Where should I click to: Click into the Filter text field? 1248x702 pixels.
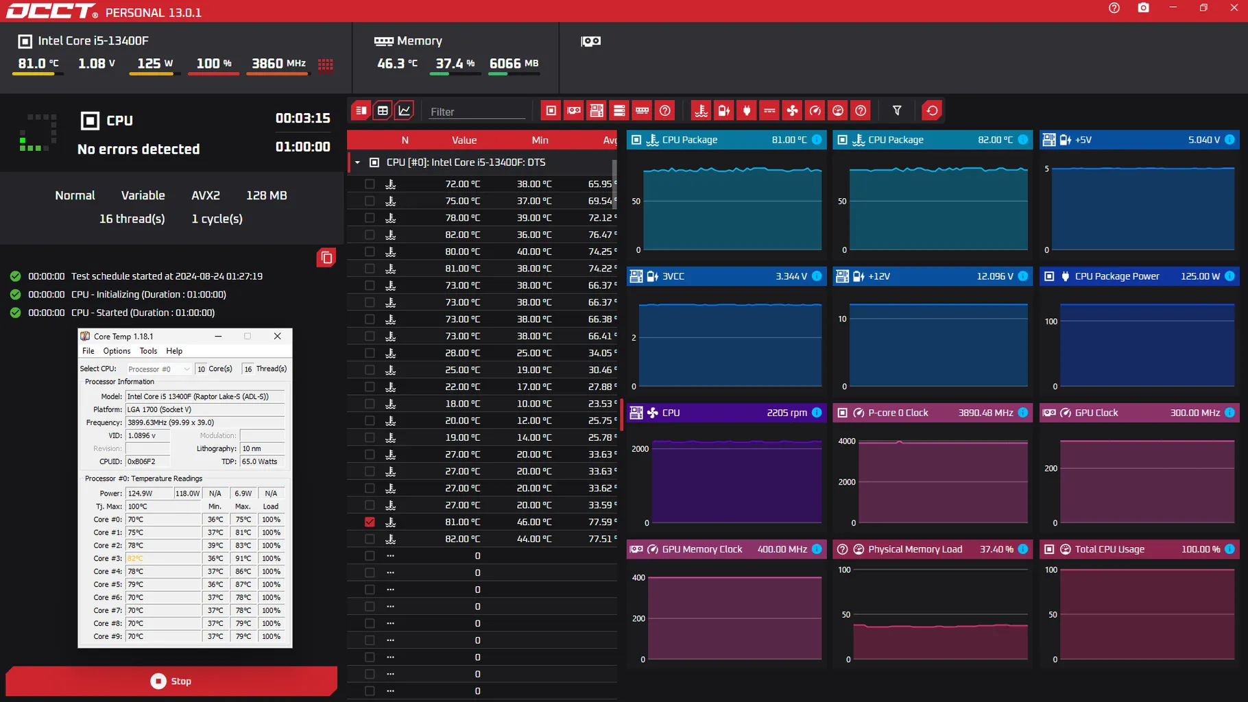click(x=477, y=112)
